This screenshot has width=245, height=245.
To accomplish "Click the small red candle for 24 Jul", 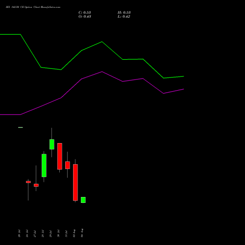I will pyautogui.click(x=28, y=182).
